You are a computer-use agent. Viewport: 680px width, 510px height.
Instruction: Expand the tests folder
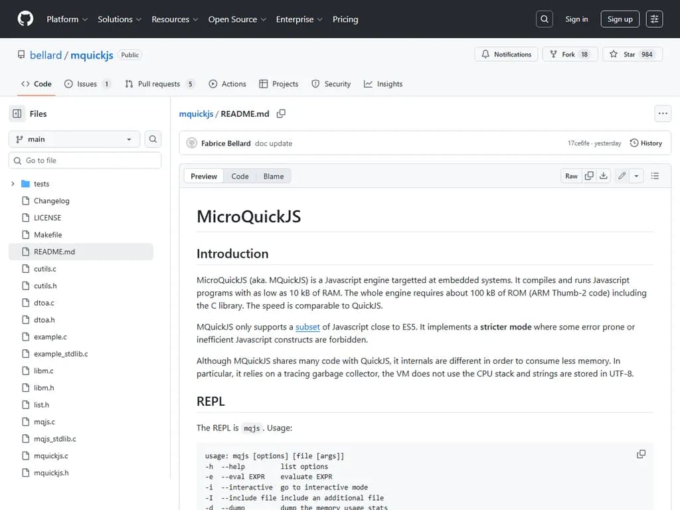click(13, 183)
